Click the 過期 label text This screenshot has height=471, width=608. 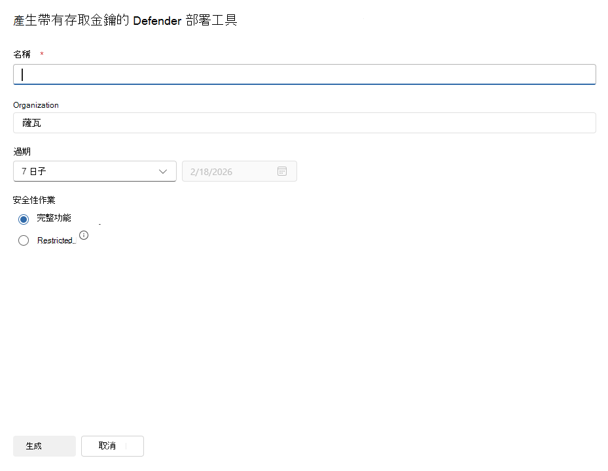22,152
